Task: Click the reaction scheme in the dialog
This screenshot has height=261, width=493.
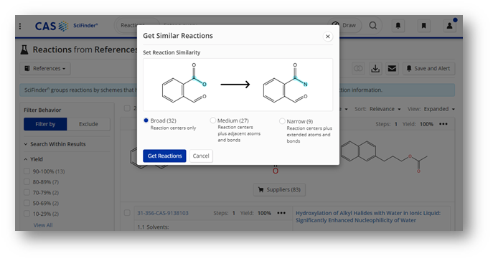Action: tap(238, 85)
